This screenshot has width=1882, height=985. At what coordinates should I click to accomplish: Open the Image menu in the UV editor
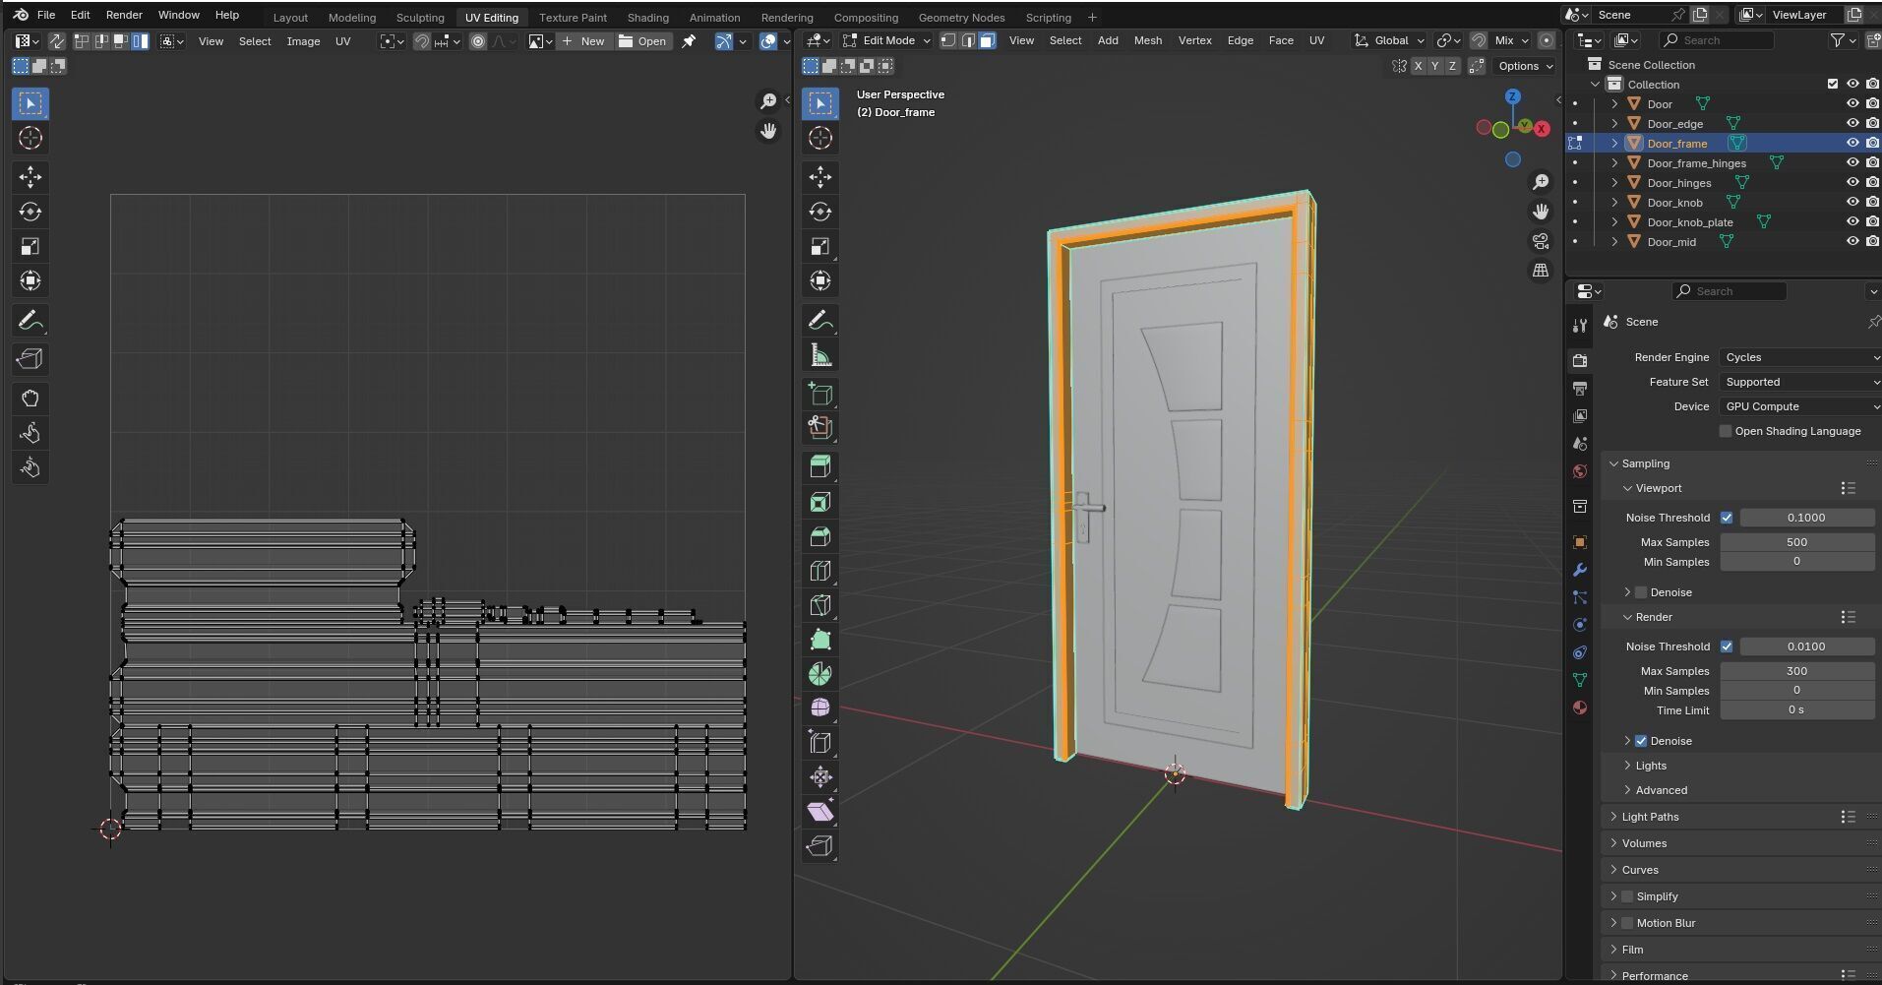click(x=303, y=41)
